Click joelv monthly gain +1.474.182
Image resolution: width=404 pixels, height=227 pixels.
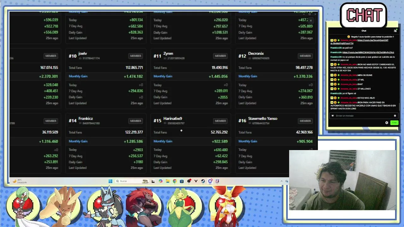coord(133,76)
